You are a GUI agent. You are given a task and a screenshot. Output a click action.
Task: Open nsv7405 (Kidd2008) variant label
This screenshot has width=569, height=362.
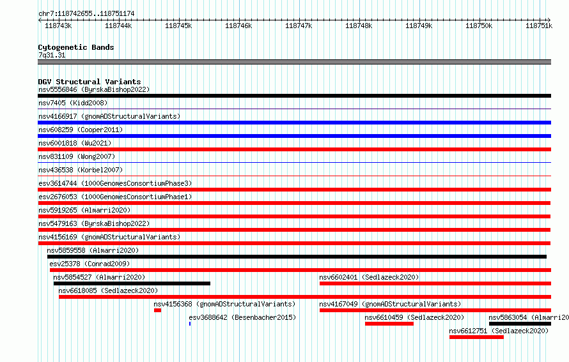coord(73,103)
